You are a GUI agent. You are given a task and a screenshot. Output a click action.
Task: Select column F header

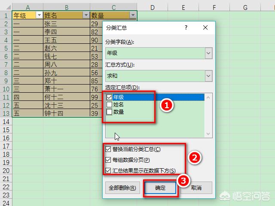[214, 7]
